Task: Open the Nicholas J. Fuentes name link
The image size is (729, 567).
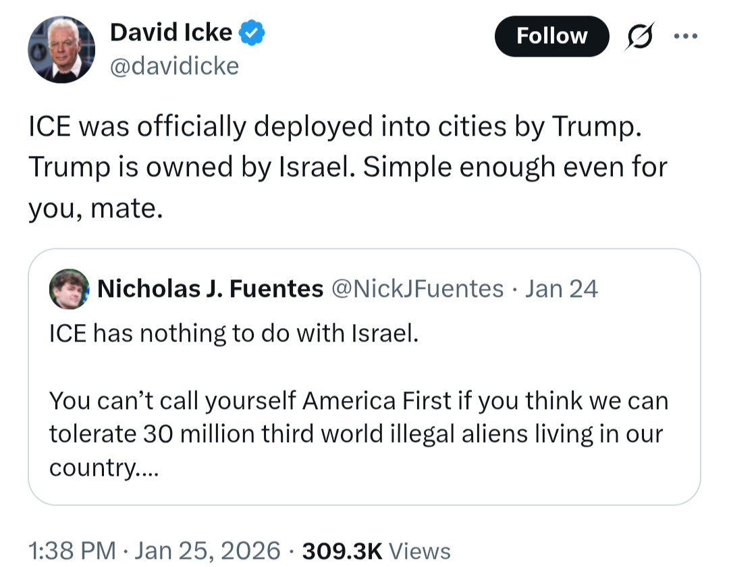Action: [210, 289]
